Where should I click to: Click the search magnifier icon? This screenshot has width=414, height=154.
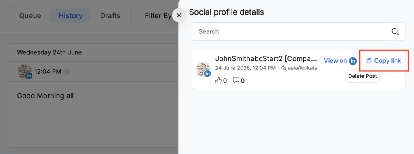click(395, 31)
